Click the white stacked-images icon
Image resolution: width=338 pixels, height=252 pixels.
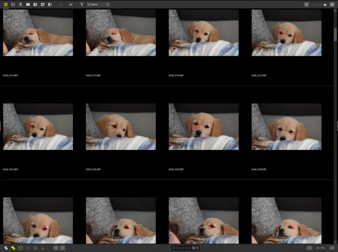(x=6, y=248)
